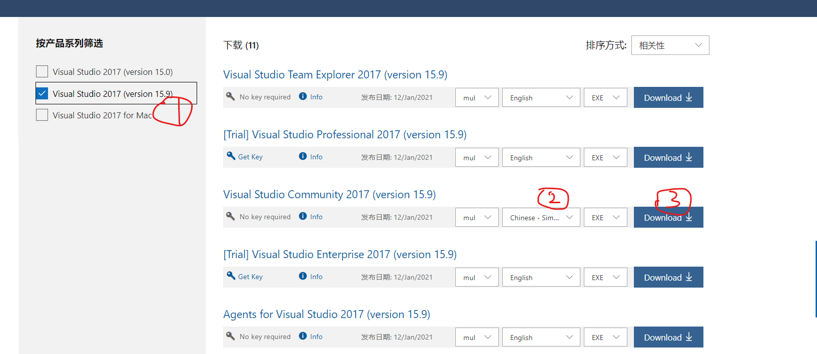Open [Trial] Visual Studio Enterprise 2017 title link
This screenshot has height=354, width=817.
tap(340, 254)
